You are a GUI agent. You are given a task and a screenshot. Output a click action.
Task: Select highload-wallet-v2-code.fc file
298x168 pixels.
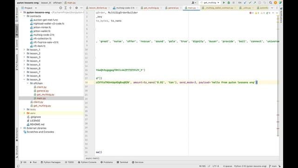pyautogui.click(x=49, y=24)
